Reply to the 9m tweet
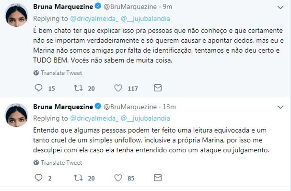The height and width of the screenshot is (191, 291). (x=38, y=88)
